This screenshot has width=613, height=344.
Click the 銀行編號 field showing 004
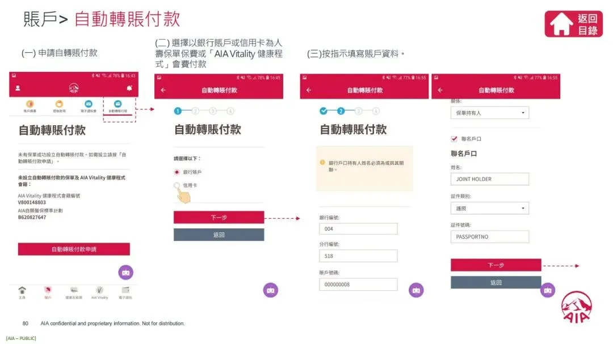tap(358, 229)
